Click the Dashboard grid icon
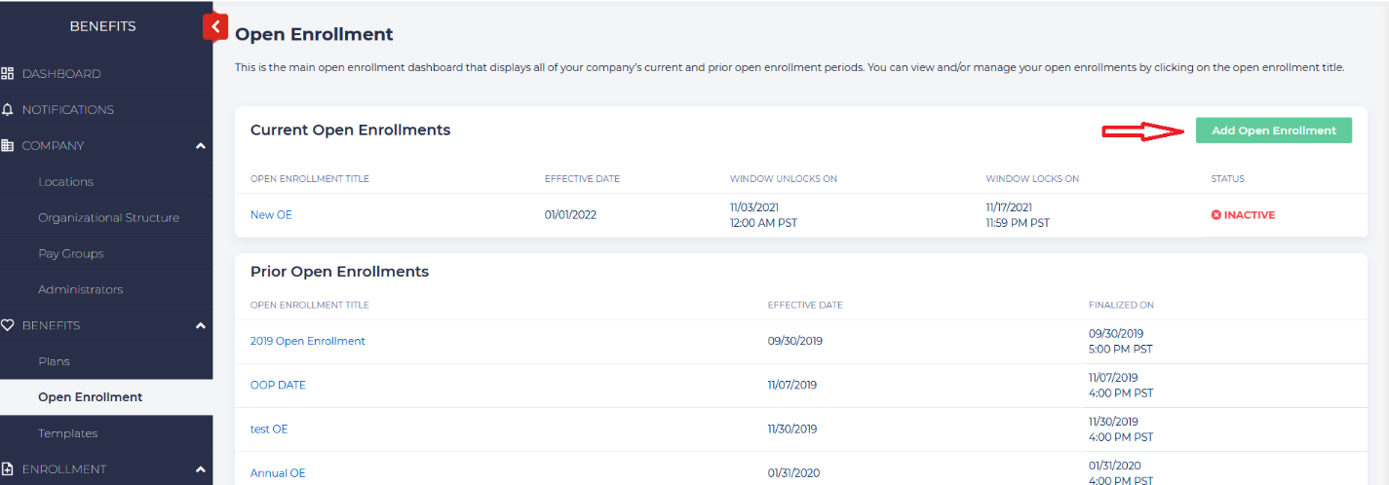Image resolution: width=1389 pixels, height=485 pixels. click(x=8, y=74)
